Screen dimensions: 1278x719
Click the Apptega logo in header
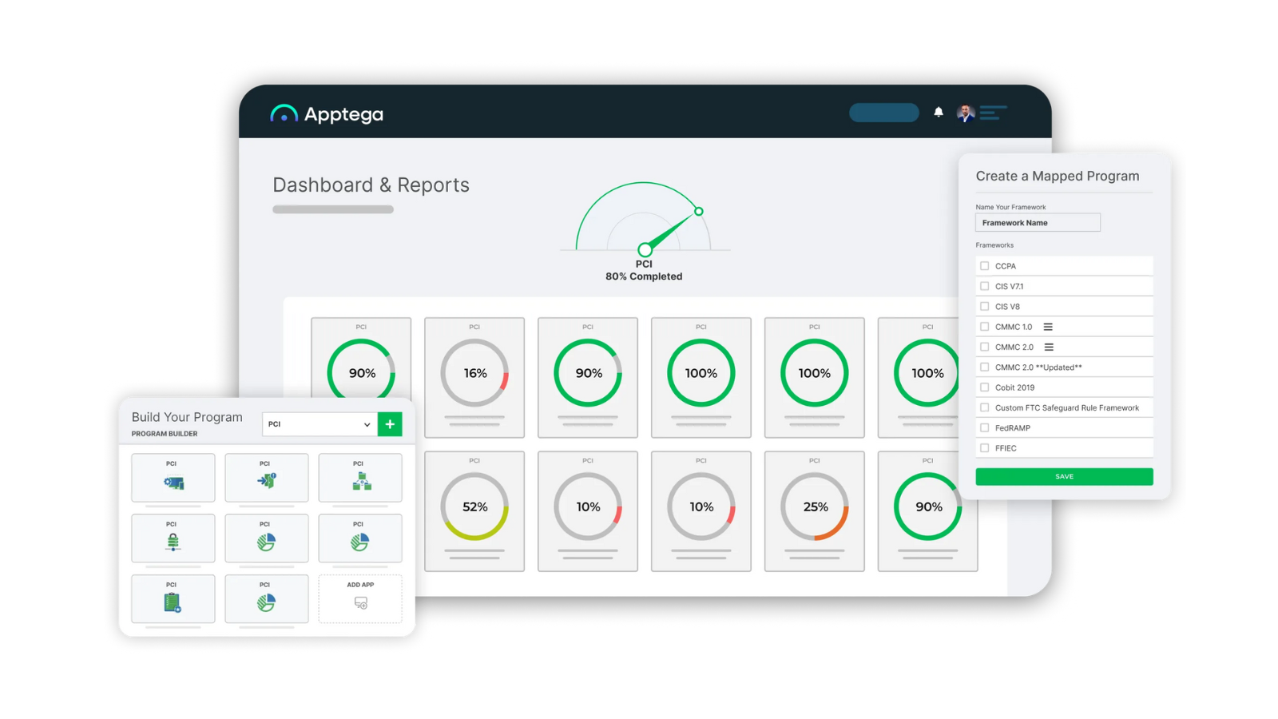click(x=327, y=114)
